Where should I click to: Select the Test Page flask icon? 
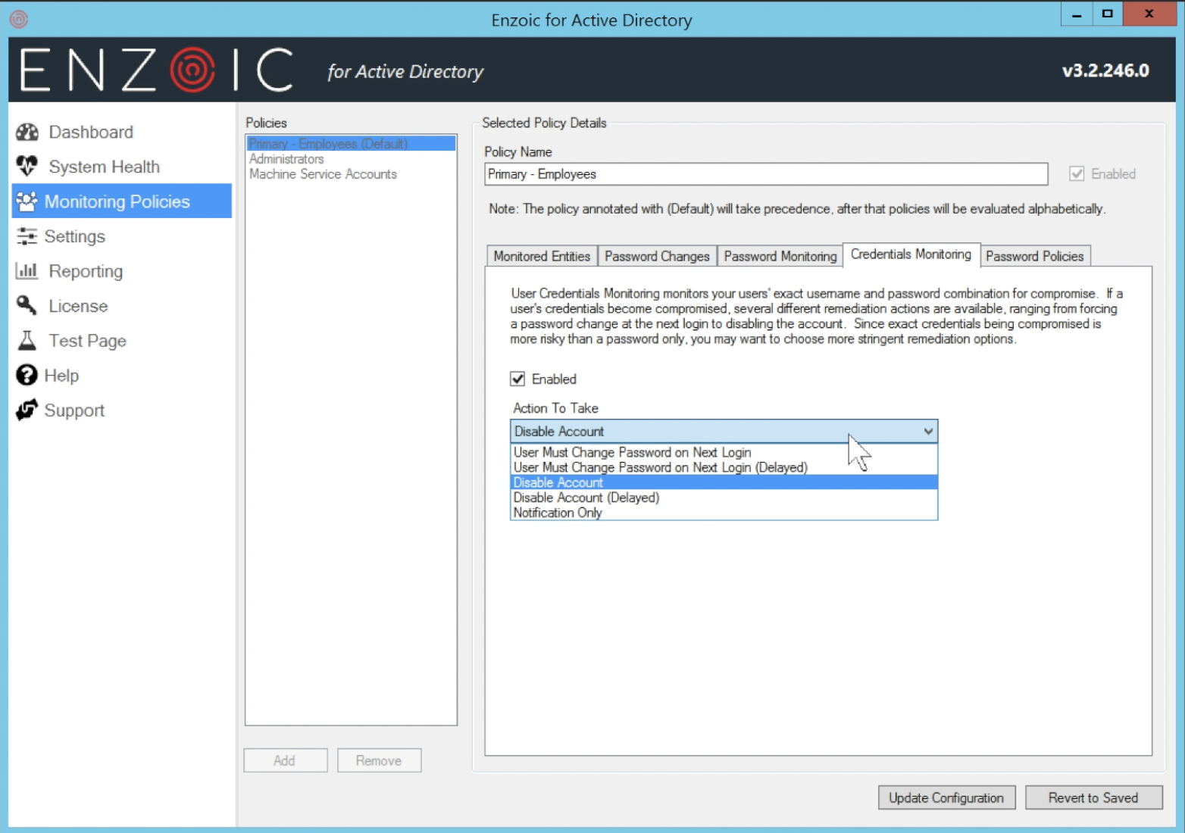26,340
